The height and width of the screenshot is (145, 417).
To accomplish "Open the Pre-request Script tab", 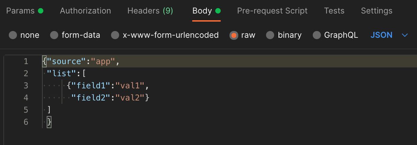I will pos(272,11).
